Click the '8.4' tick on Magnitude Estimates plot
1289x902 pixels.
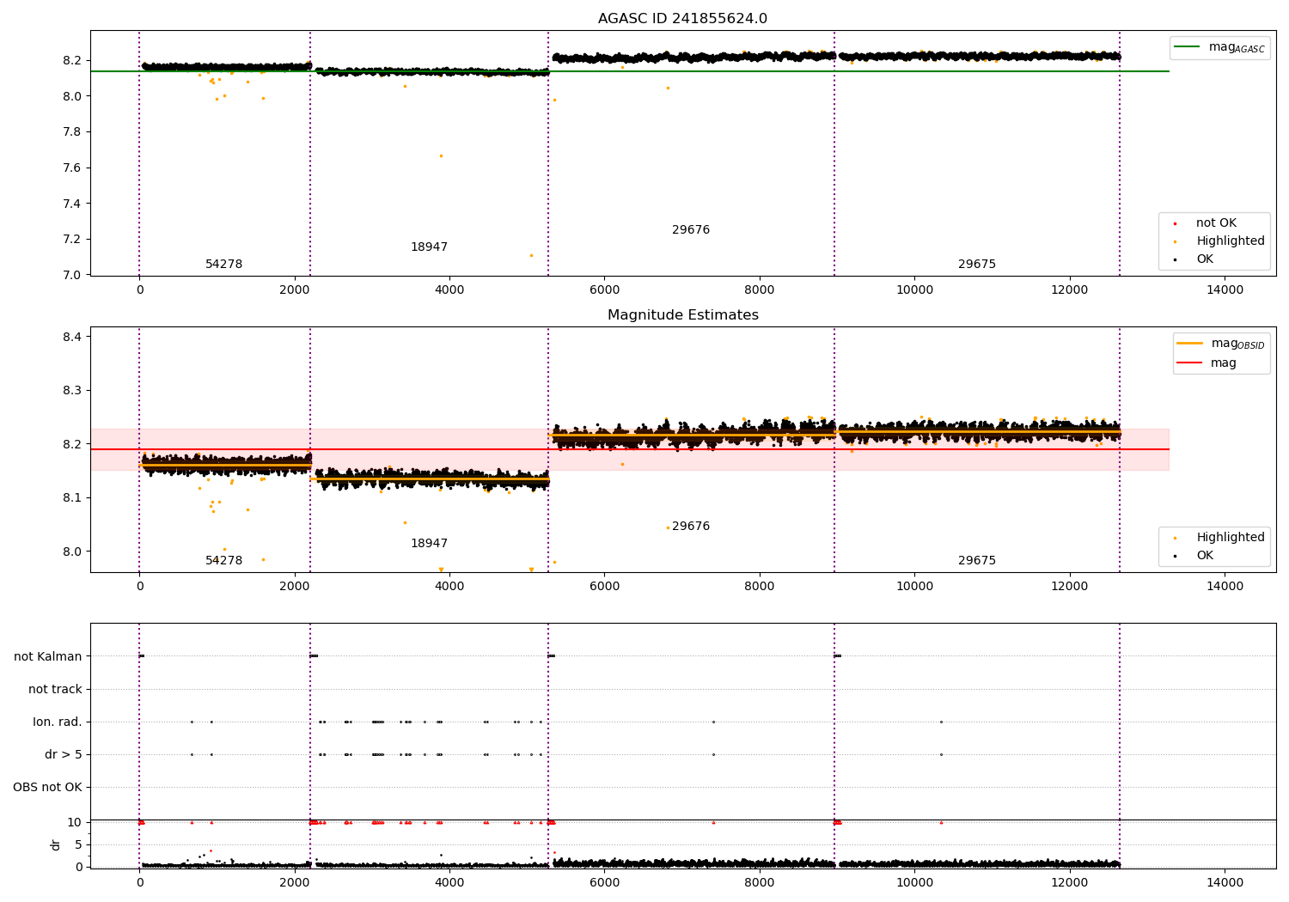point(72,337)
